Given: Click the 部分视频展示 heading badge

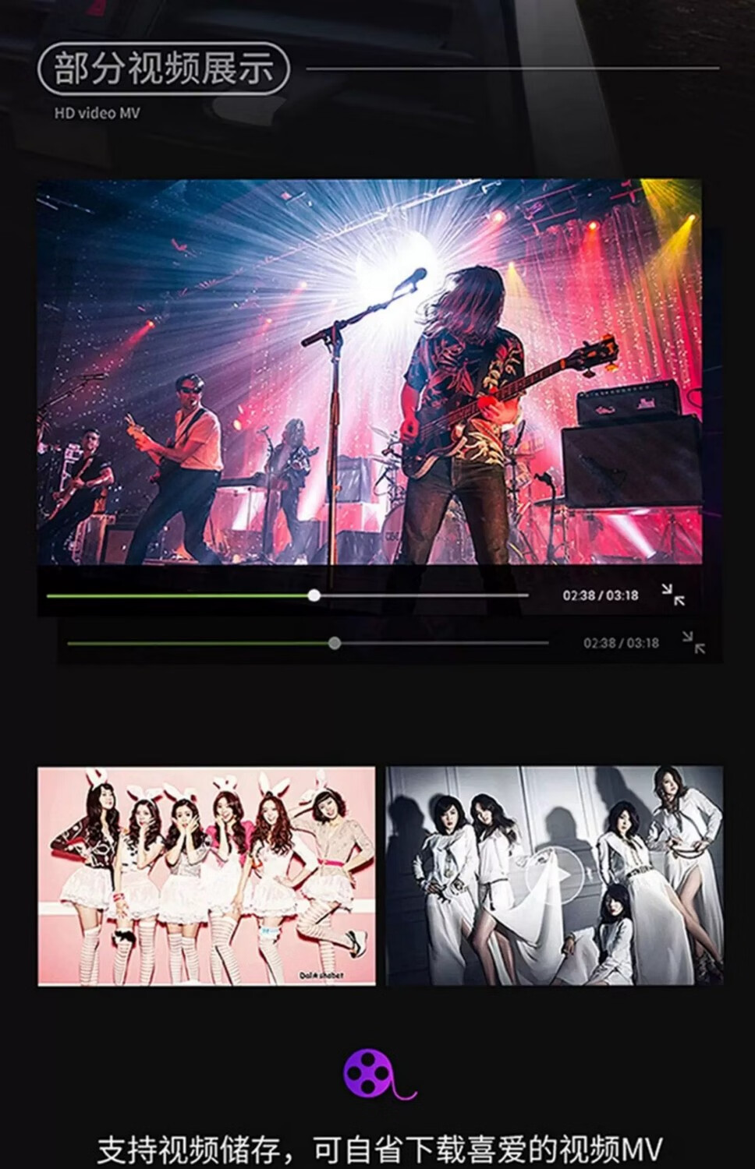Looking at the screenshot, I should (164, 69).
